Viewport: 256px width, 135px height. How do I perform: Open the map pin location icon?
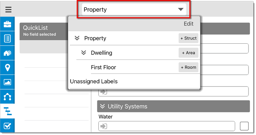pyautogui.click(x=8, y=68)
